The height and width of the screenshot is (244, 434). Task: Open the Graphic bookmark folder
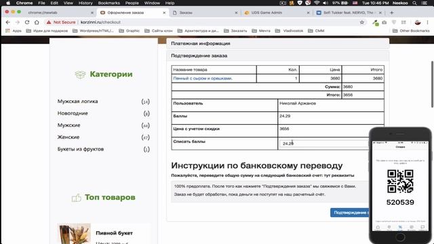tap(130, 30)
